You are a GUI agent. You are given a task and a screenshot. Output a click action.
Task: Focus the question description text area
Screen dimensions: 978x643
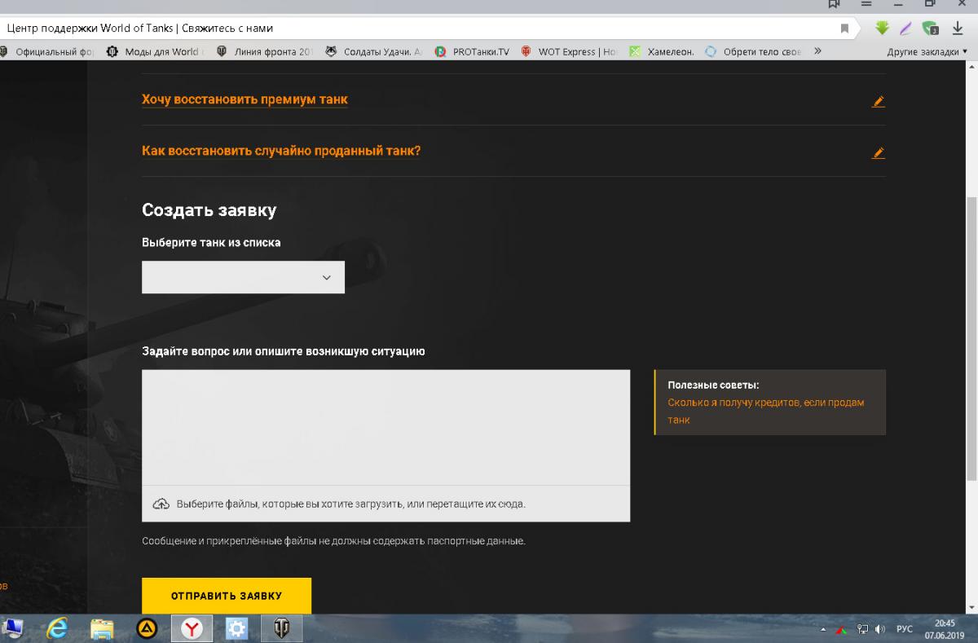click(385, 428)
